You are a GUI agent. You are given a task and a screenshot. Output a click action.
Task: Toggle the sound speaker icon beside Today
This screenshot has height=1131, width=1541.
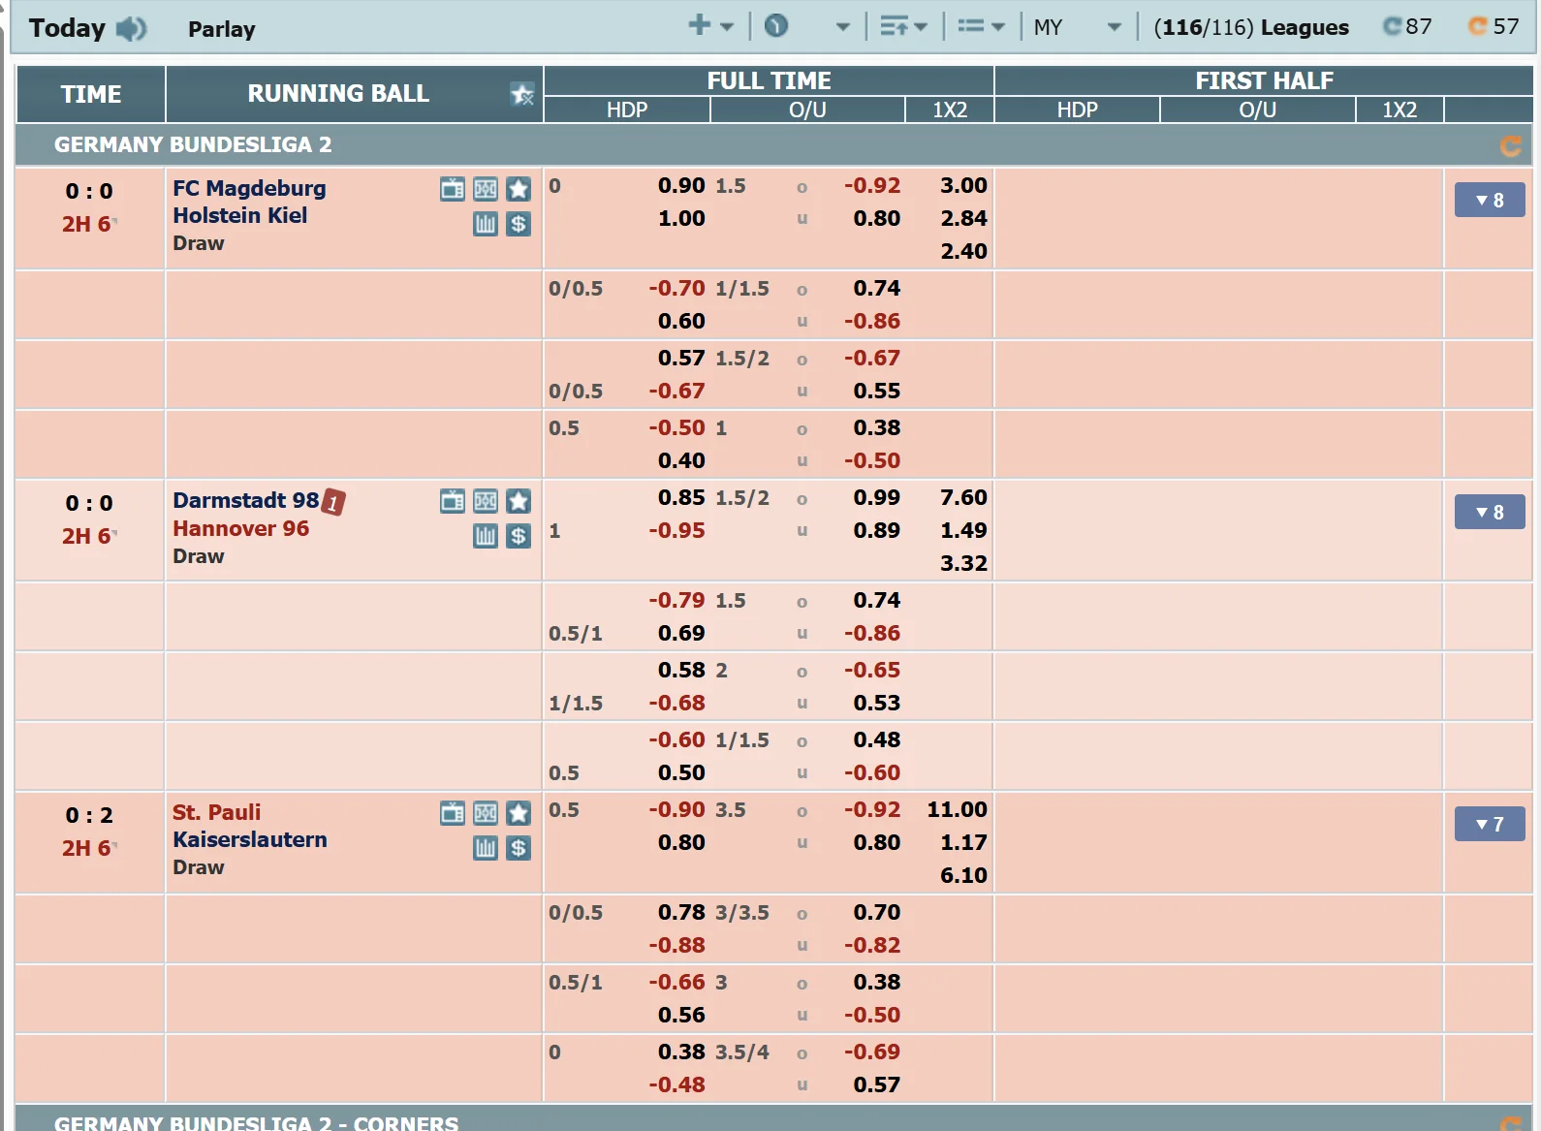(x=131, y=29)
